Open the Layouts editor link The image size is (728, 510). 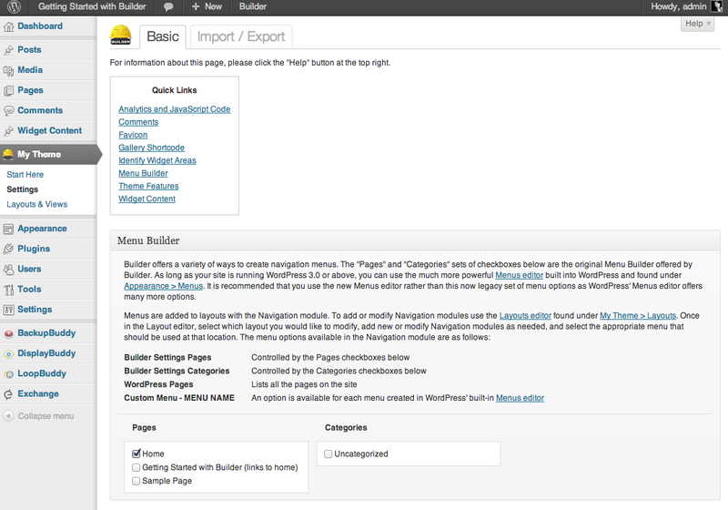(x=525, y=316)
